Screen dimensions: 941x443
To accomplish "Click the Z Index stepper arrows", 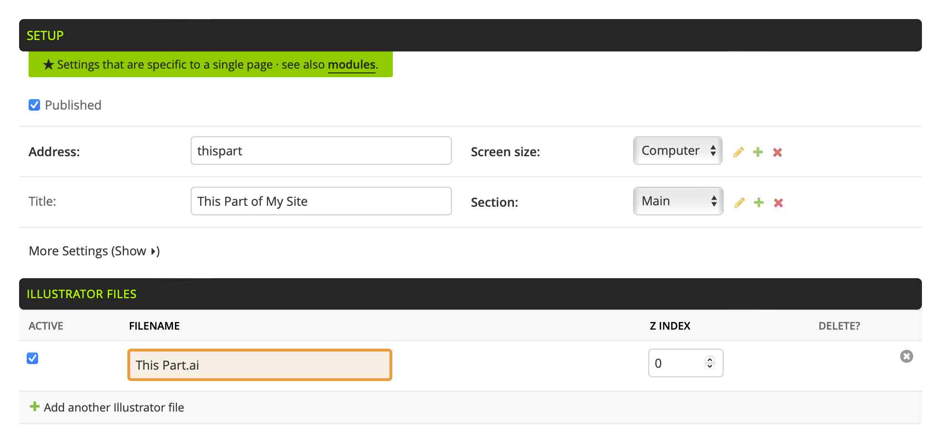I will tap(710, 363).
